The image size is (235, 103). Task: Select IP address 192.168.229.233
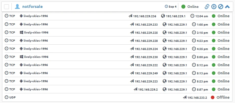click(146, 25)
